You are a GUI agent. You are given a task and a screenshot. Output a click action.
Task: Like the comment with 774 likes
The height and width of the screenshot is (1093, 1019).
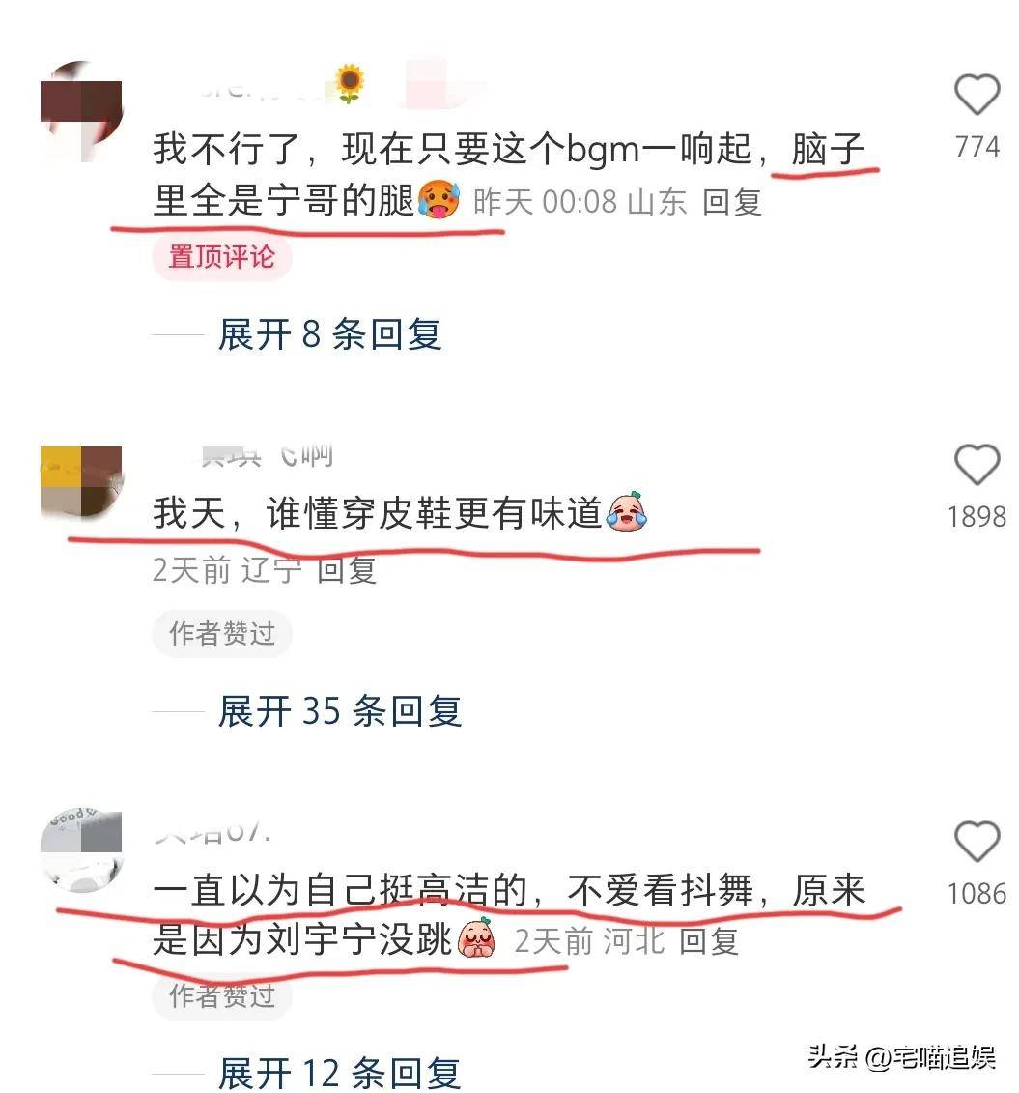tap(977, 94)
